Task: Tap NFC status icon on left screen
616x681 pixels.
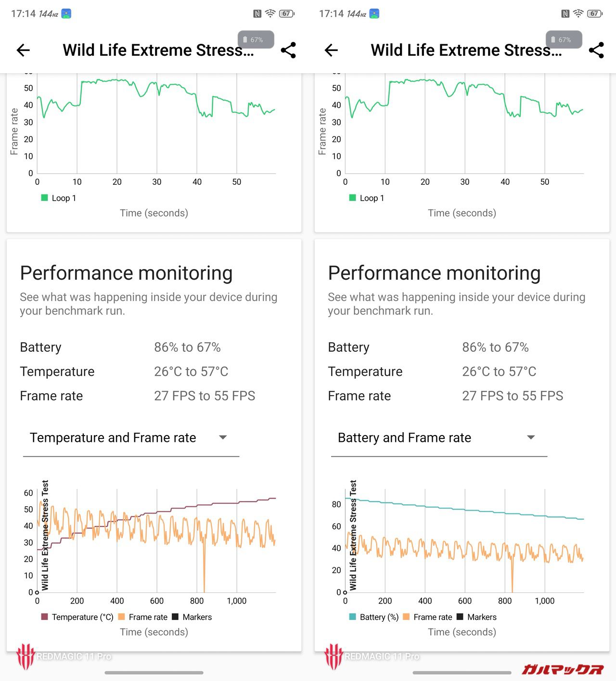Action: click(257, 14)
